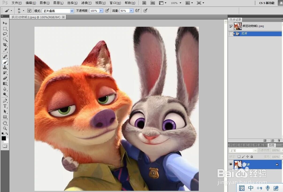Open the tool preset picker arrow

[11, 11]
